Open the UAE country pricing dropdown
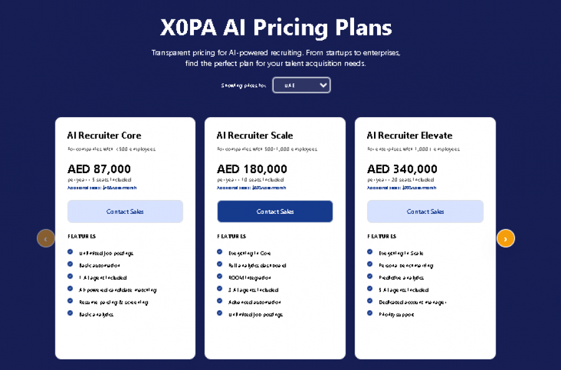The image size is (561, 370). click(x=302, y=85)
